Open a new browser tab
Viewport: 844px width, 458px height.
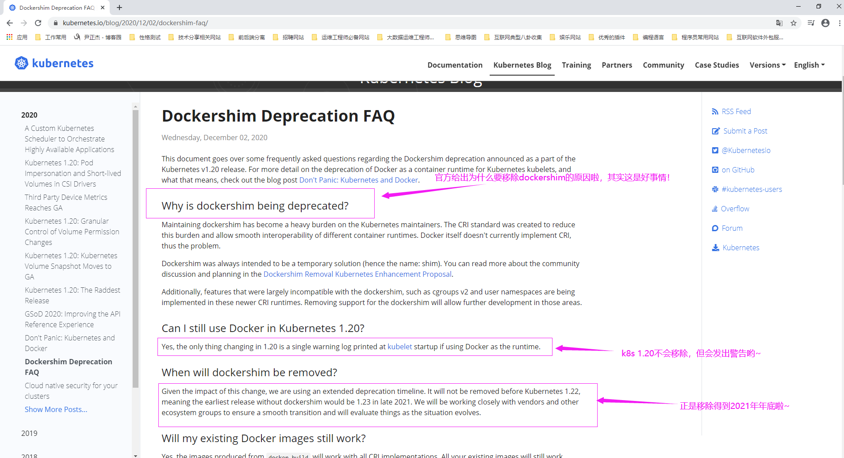click(119, 8)
